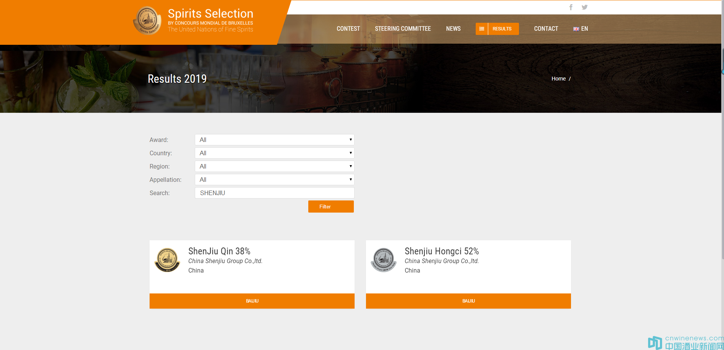Click the Spirits Selection medal logo

click(x=147, y=20)
